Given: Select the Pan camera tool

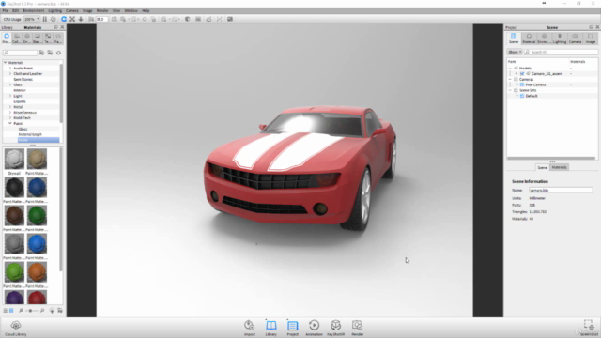Looking at the screenshot, I should tap(72, 19).
